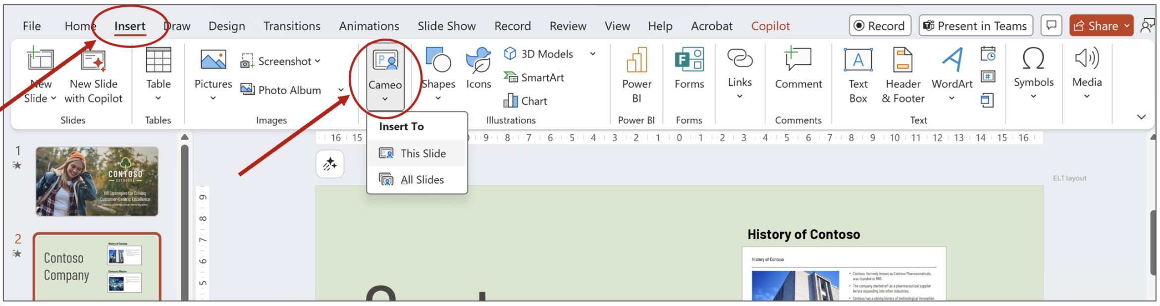Screen dimensions: 1160x306
Task: Insert a Forms quiz
Action: 689,69
